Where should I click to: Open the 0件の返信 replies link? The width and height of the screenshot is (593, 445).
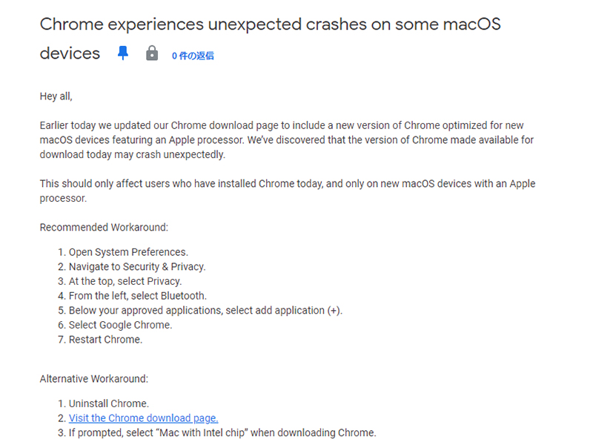coord(193,56)
